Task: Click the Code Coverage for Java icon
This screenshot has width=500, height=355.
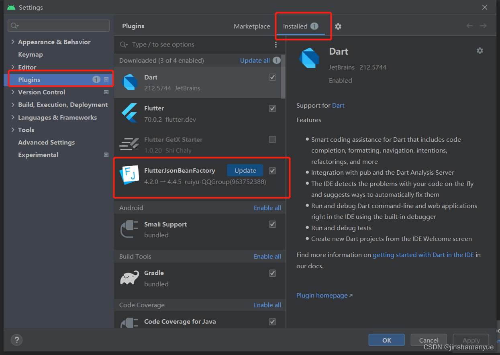Action: pyautogui.click(x=129, y=323)
